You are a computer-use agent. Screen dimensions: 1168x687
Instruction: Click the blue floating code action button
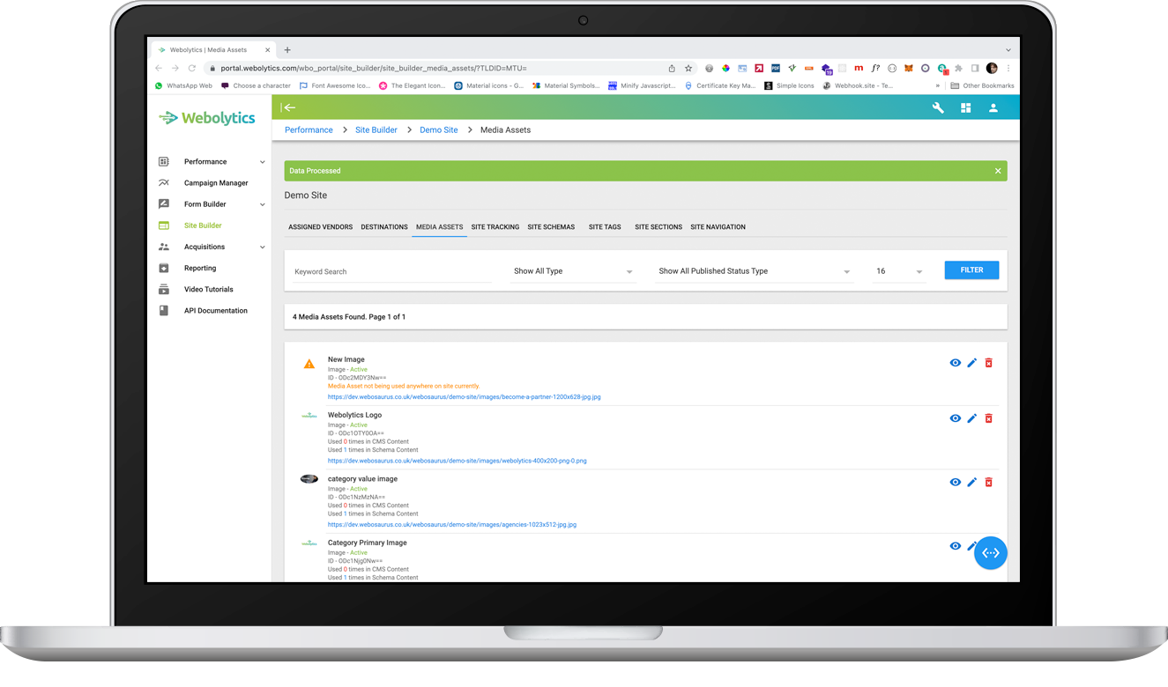991,553
